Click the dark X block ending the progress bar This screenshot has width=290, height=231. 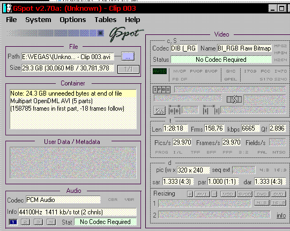100,33
